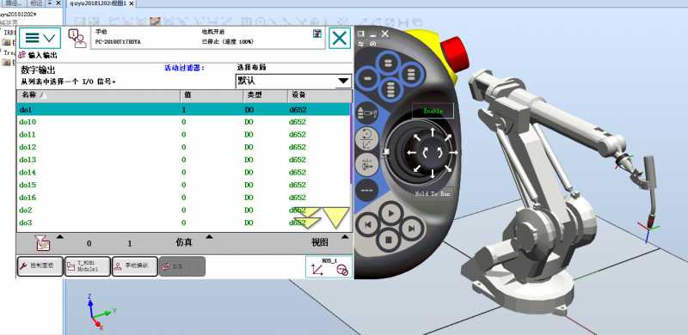The width and height of the screenshot is (688, 335).
Task: Close the quyu20181202:视图1 tab
Action: pyautogui.click(x=132, y=3)
